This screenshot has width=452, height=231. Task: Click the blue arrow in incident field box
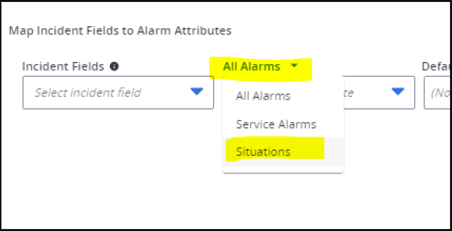[196, 92]
